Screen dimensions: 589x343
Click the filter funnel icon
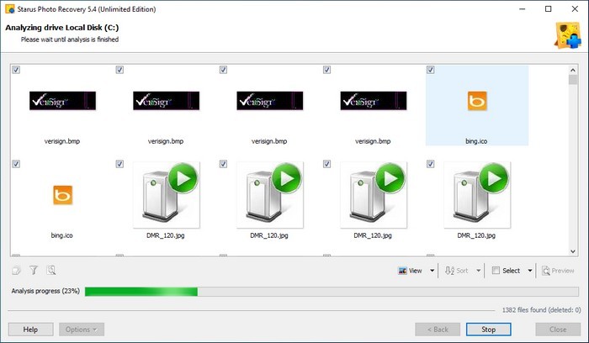[34, 271]
